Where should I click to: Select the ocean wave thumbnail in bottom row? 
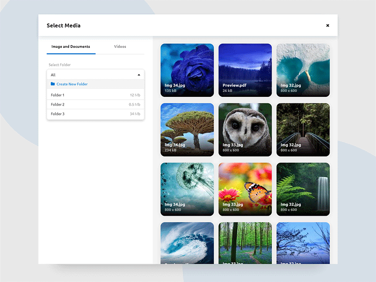pyautogui.click(x=187, y=242)
